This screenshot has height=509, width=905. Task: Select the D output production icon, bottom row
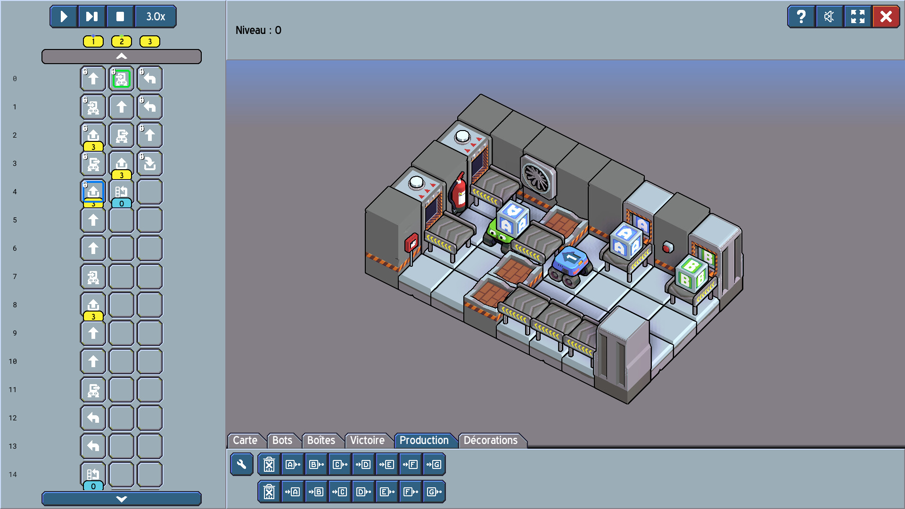tap(363, 492)
